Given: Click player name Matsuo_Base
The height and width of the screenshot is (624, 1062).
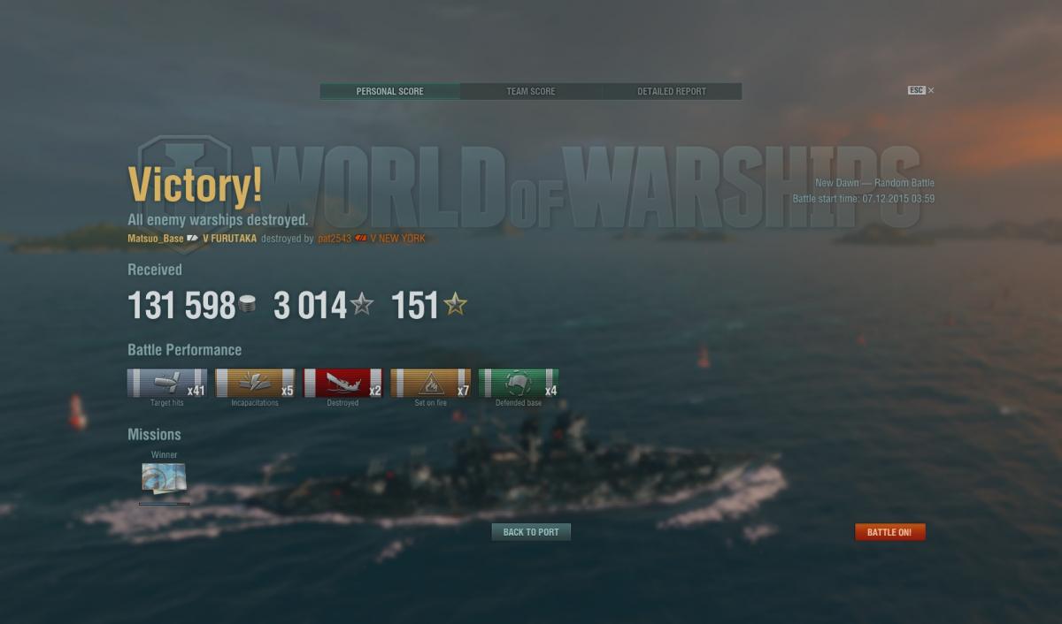Looking at the screenshot, I should [x=156, y=239].
